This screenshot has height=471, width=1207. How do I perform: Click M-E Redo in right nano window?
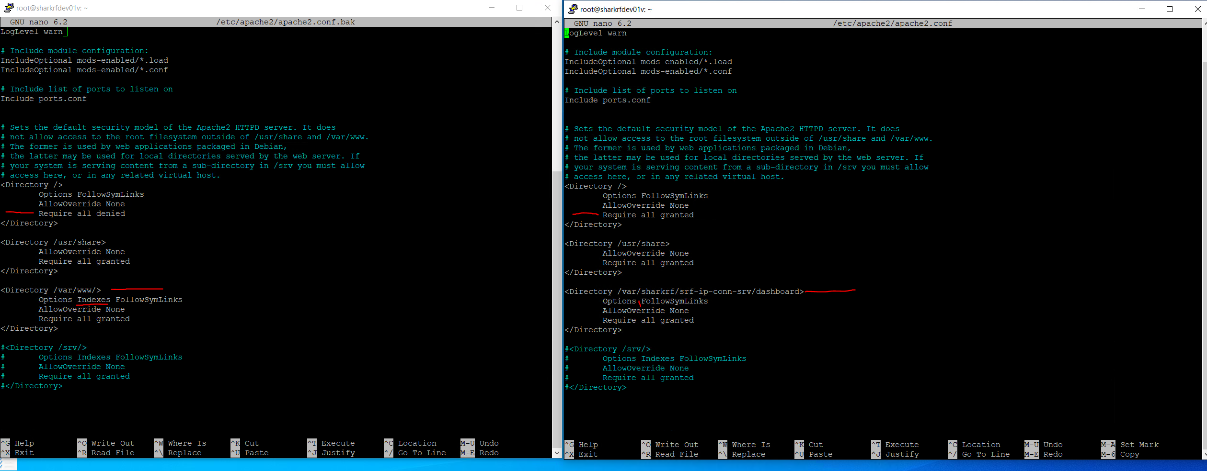[1044, 454]
